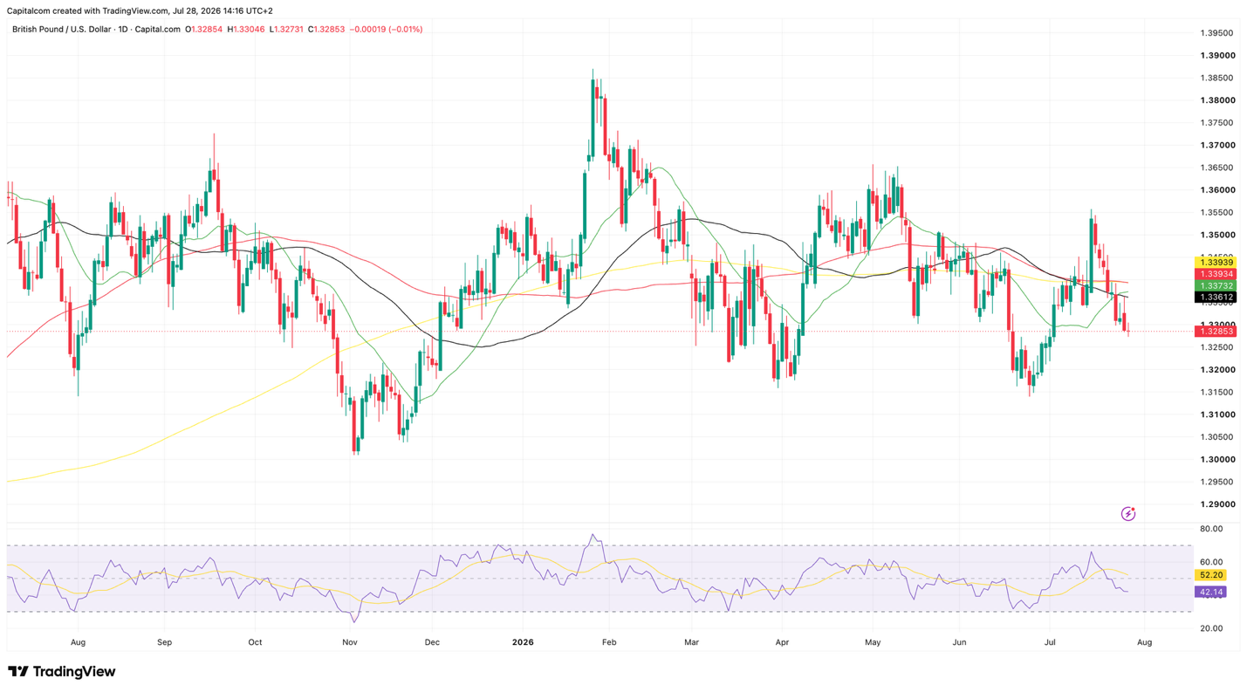Click the 80.00 RSI axis label
The image size is (1247, 692).
1211,529
